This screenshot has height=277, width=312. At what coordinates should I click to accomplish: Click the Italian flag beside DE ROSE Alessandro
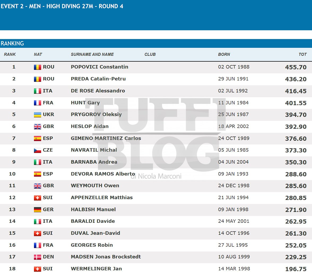37,91
